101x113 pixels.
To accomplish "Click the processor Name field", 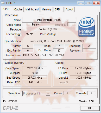I will (x=49, y=20).
